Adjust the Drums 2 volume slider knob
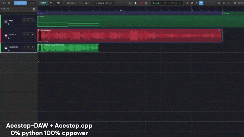 coord(9,38)
